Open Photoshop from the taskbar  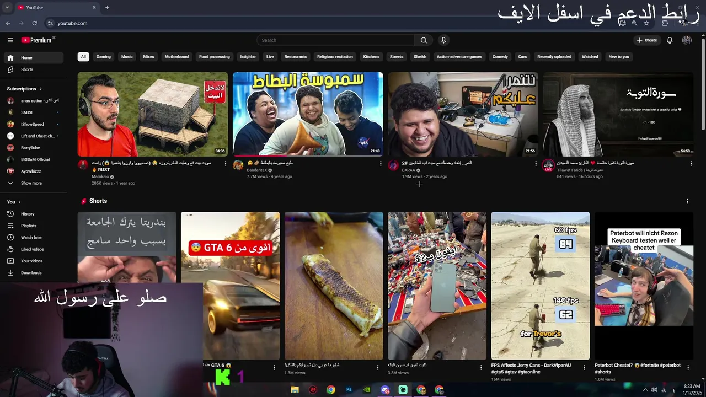coord(349,390)
